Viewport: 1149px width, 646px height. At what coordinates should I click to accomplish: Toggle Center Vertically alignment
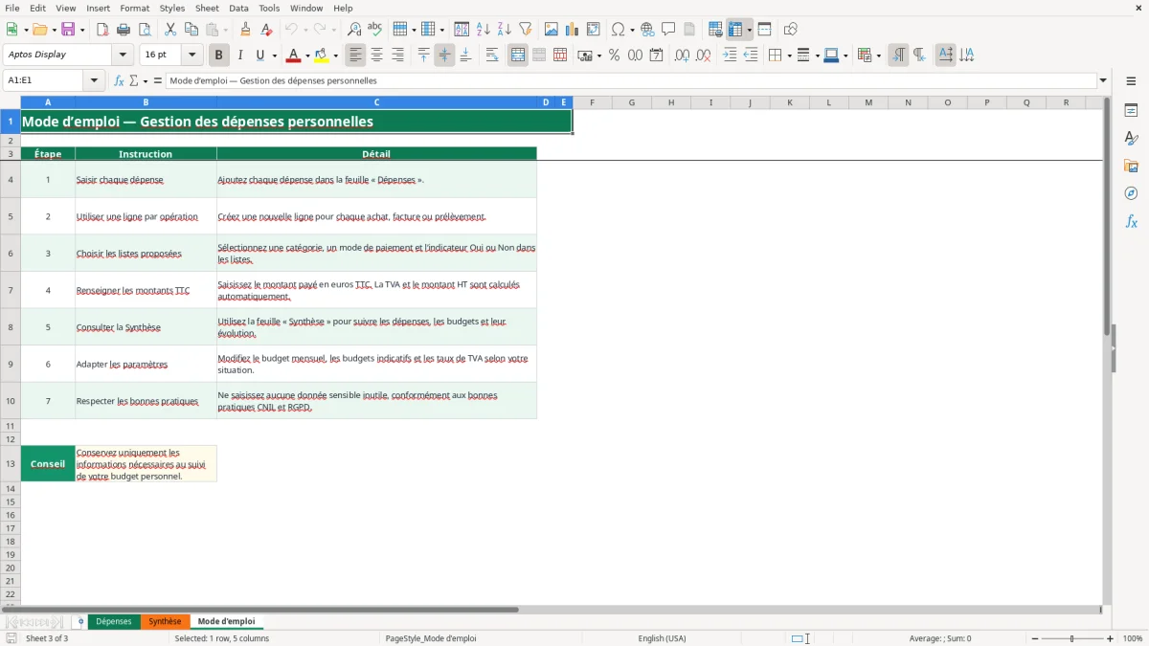coord(444,56)
